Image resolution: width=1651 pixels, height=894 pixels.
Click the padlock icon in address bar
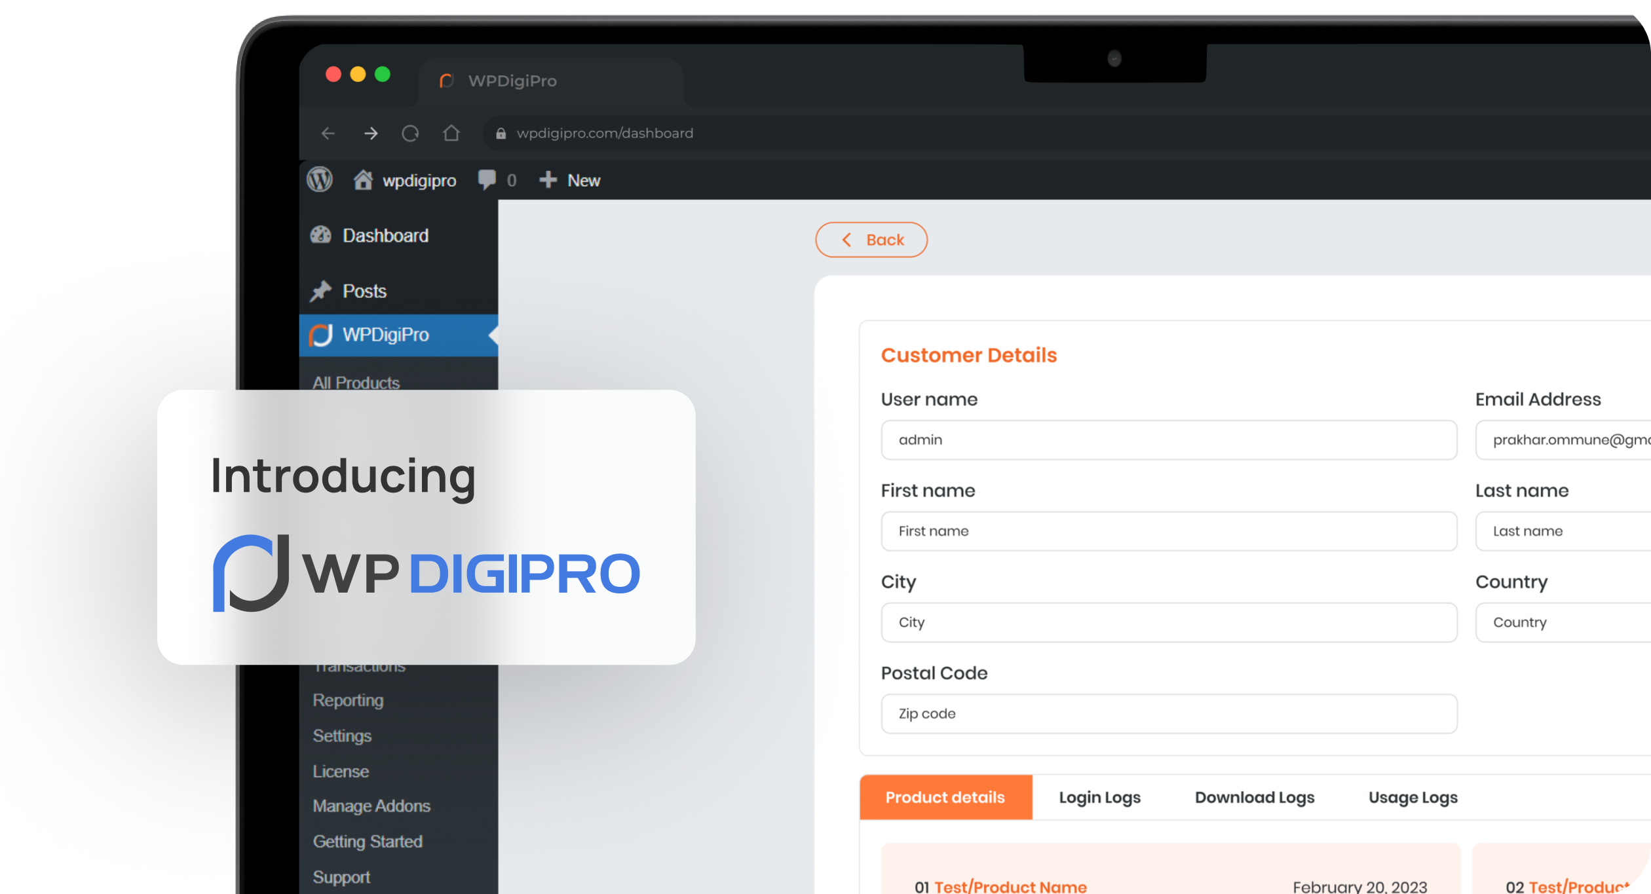click(x=501, y=134)
